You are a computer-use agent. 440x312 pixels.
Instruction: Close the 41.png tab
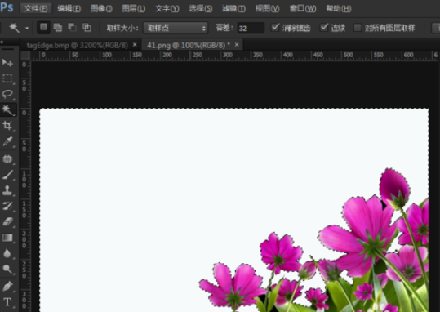[237, 45]
